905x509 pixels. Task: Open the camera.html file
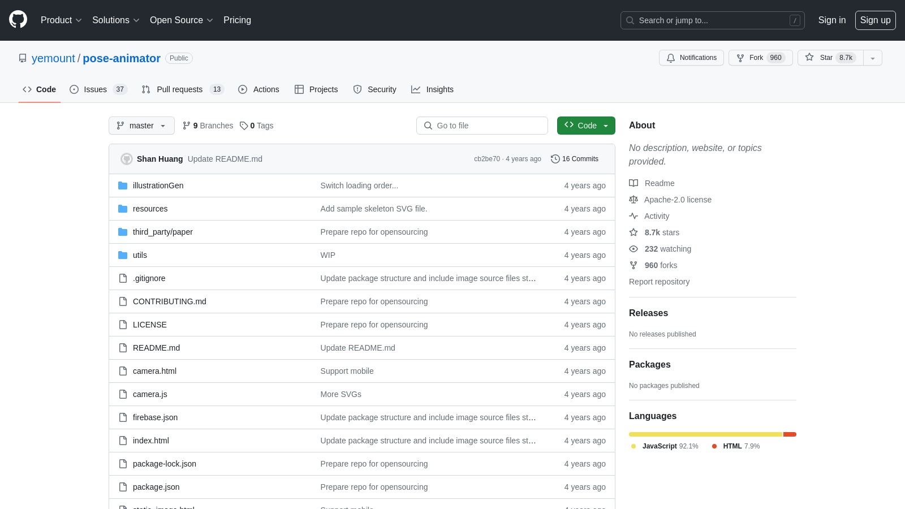(154, 371)
